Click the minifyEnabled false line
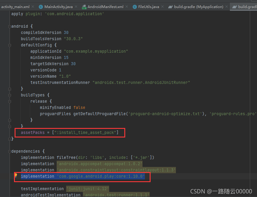257x197 pixels. [x=62, y=107]
